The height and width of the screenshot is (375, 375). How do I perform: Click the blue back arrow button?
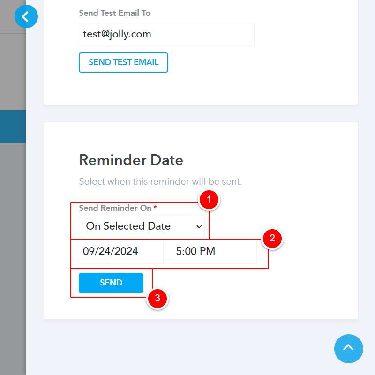click(26, 17)
